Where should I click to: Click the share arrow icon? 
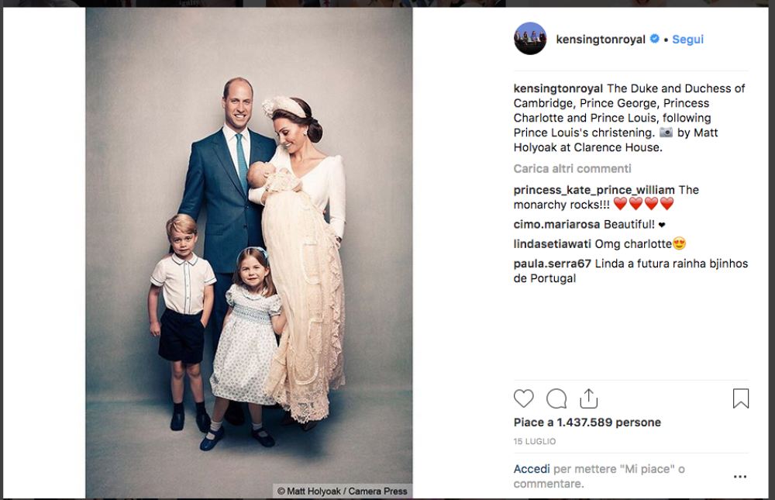click(589, 398)
